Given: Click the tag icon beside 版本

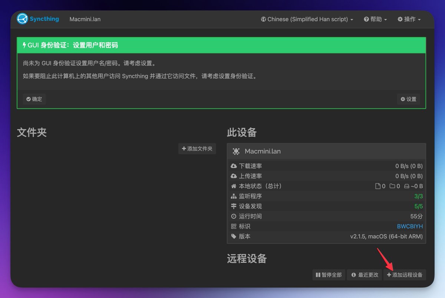Looking at the screenshot, I should tap(234, 236).
